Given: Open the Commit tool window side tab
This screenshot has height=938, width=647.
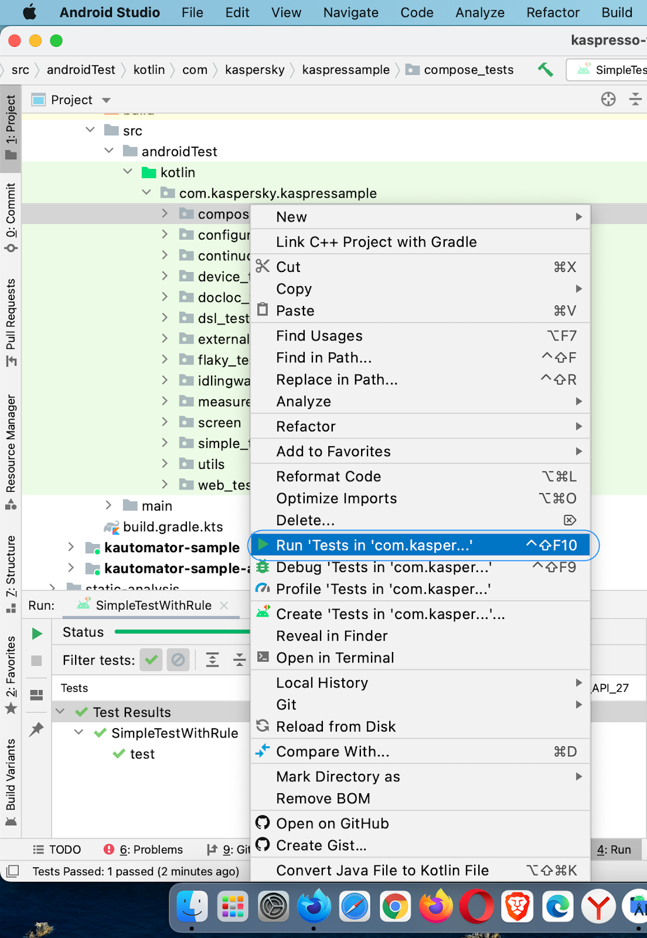Looking at the screenshot, I should click(11, 217).
